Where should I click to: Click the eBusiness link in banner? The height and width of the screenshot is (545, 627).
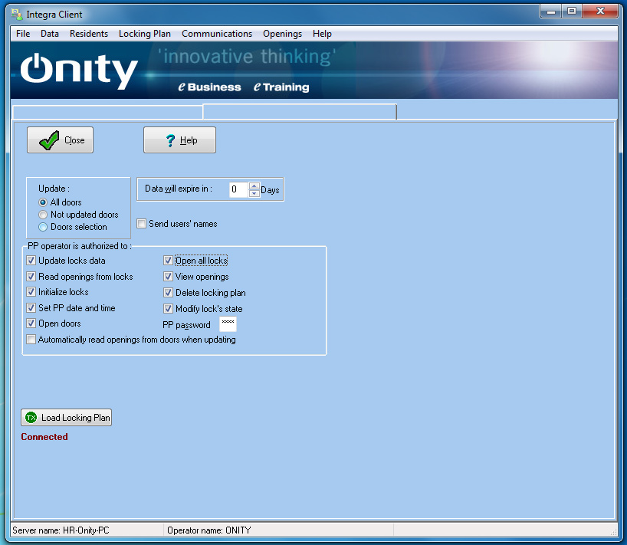point(209,87)
